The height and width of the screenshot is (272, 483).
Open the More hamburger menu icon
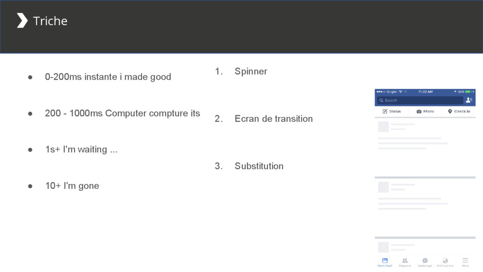(x=465, y=261)
